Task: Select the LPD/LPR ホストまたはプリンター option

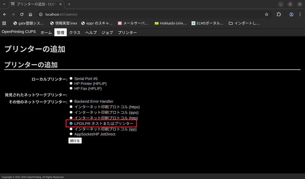Action: point(71,123)
